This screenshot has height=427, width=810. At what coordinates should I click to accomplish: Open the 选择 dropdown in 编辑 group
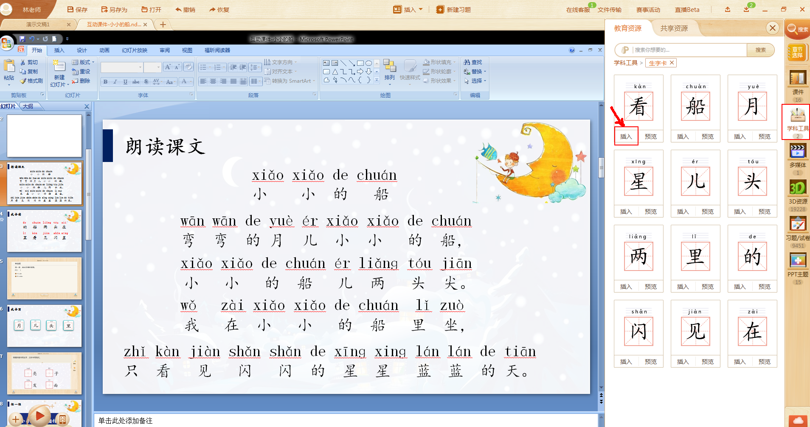tap(475, 81)
